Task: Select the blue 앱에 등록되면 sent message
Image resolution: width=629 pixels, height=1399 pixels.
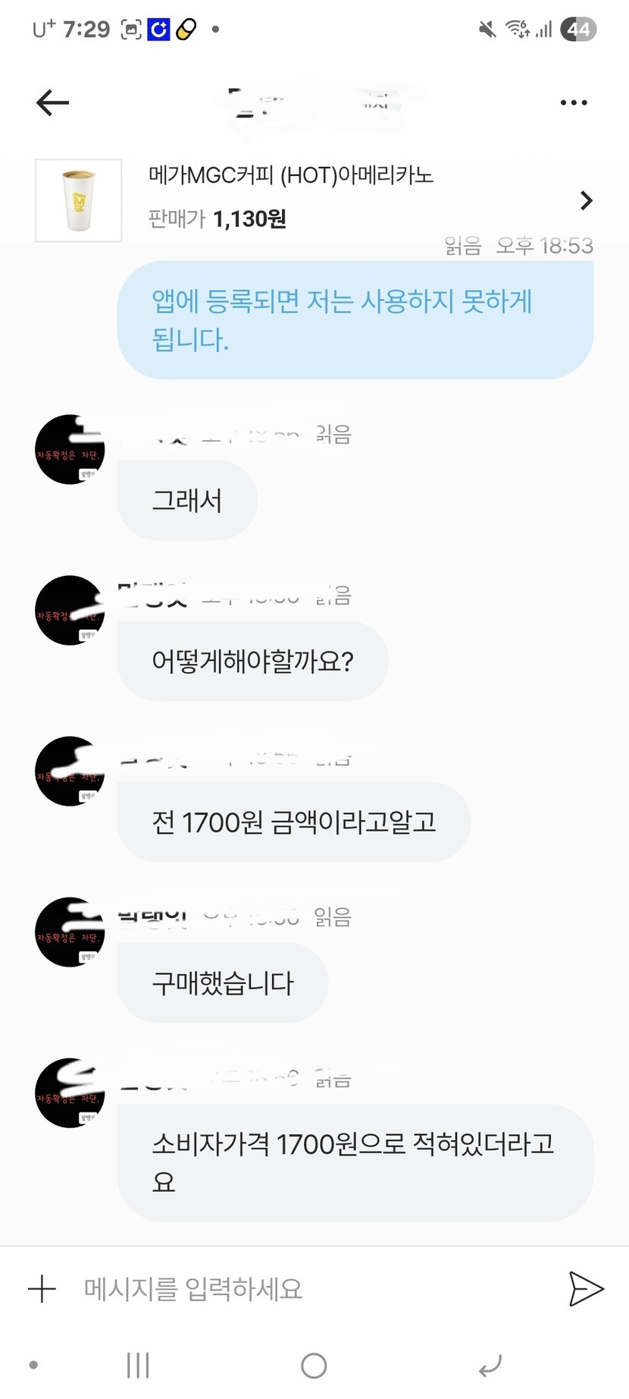Action: point(355,320)
